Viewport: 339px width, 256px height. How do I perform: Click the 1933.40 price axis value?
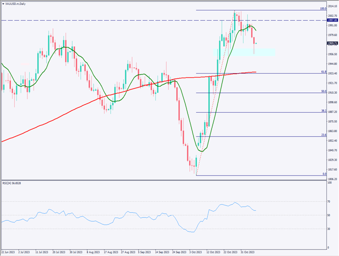[x=332, y=73]
